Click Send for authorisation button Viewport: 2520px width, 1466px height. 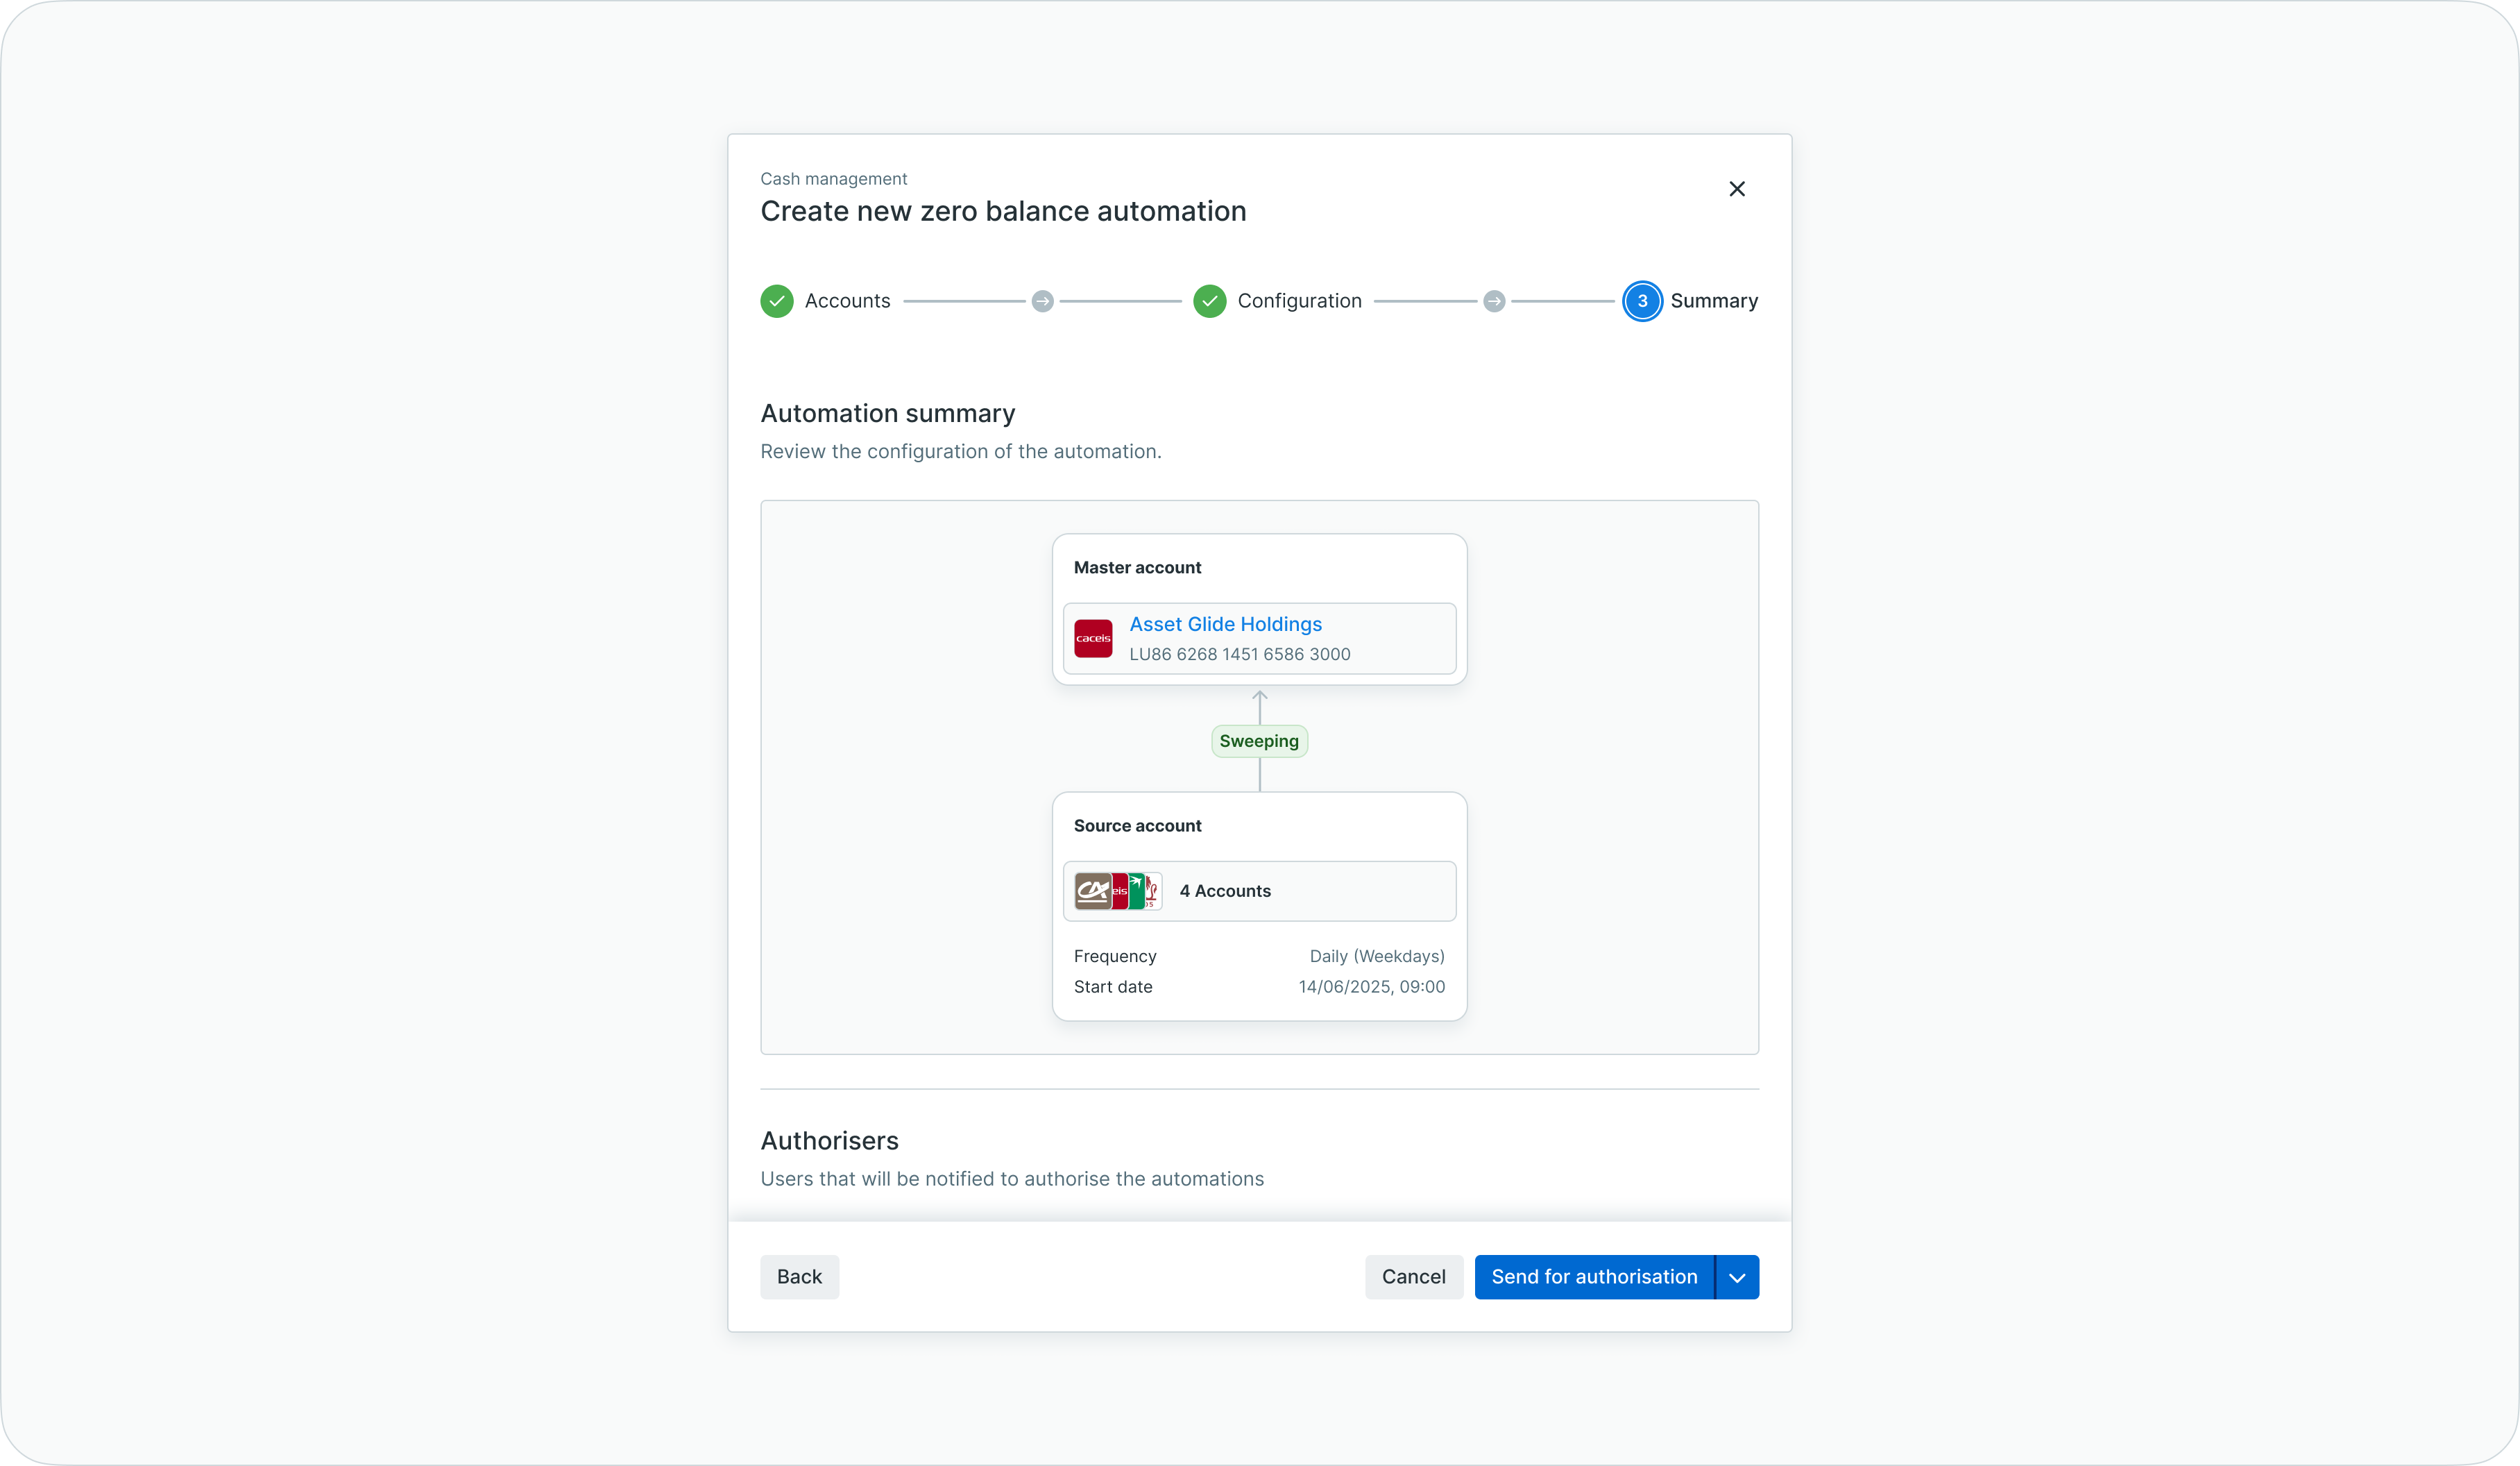(x=1594, y=1277)
